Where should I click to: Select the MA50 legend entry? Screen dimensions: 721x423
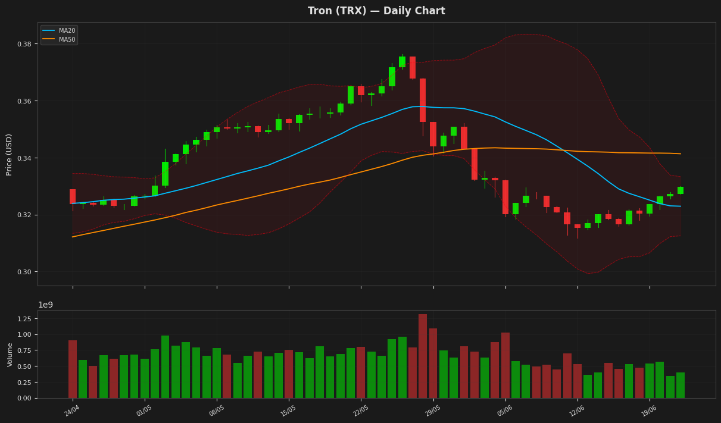pyautogui.click(x=58, y=39)
